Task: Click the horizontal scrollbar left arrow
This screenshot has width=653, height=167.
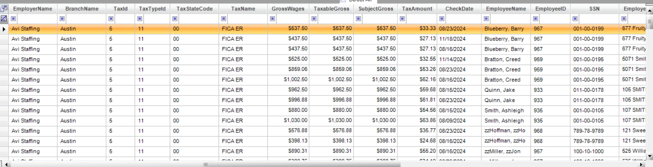Action: [6, 164]
